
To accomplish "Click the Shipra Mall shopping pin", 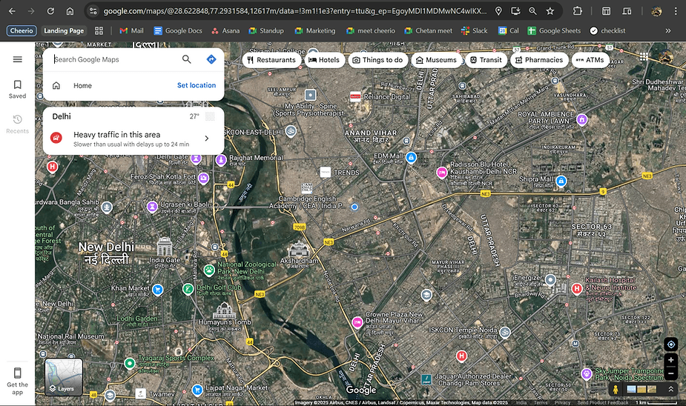I will click(x=561, y=181).
